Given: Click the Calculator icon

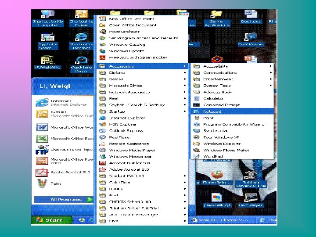Looking at the screenshot, I should (x=197, y=99).
